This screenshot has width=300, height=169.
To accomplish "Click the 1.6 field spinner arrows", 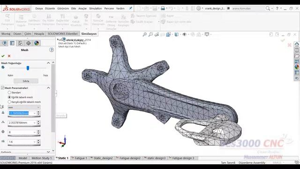I will (x=38, y=142).
